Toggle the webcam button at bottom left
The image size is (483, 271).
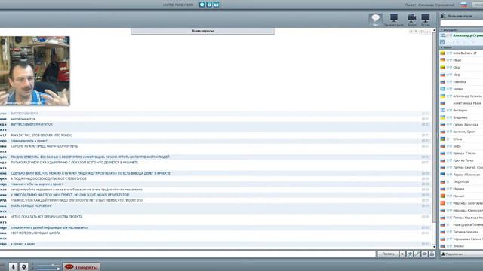(23, 267)
